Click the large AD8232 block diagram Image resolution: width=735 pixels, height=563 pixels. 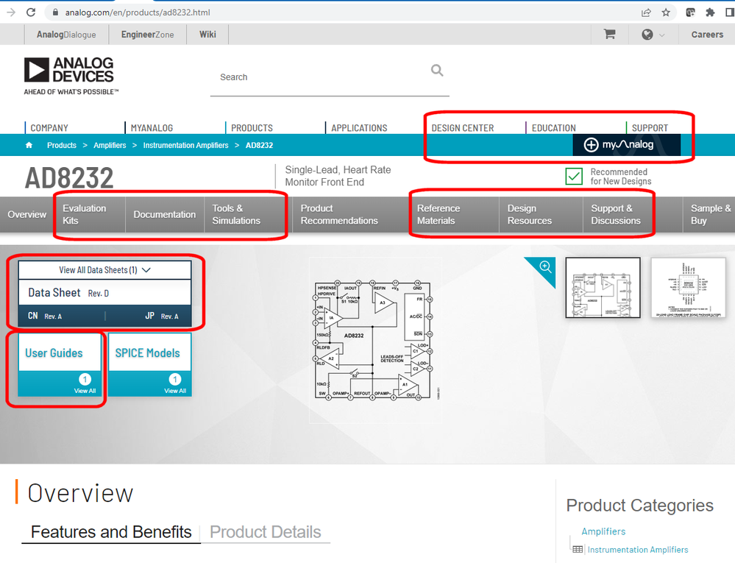375,340
